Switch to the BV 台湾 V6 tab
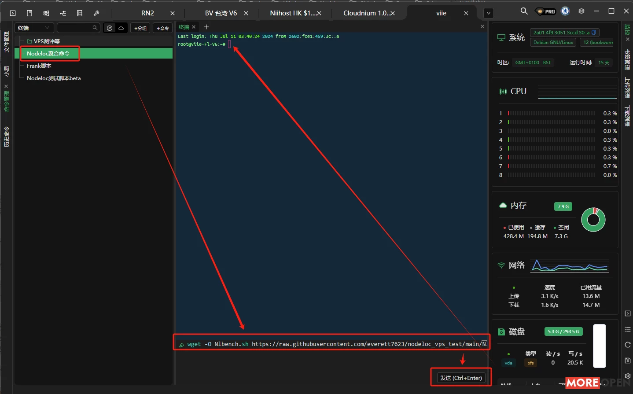633x394 pixels. coord(220,13)
